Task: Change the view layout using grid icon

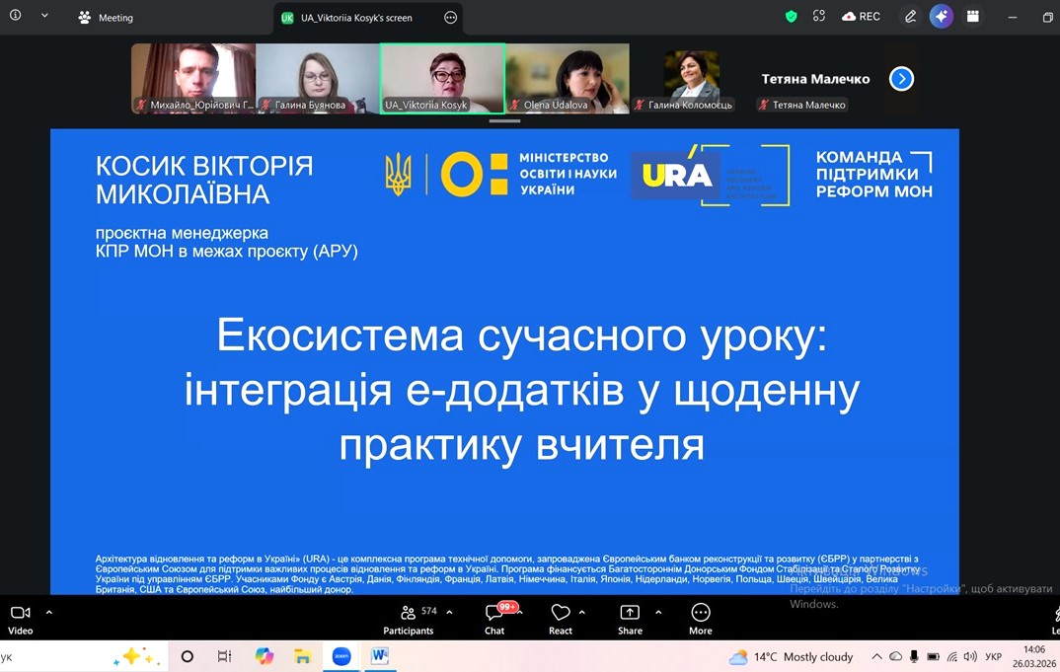Action: point(973,17)
